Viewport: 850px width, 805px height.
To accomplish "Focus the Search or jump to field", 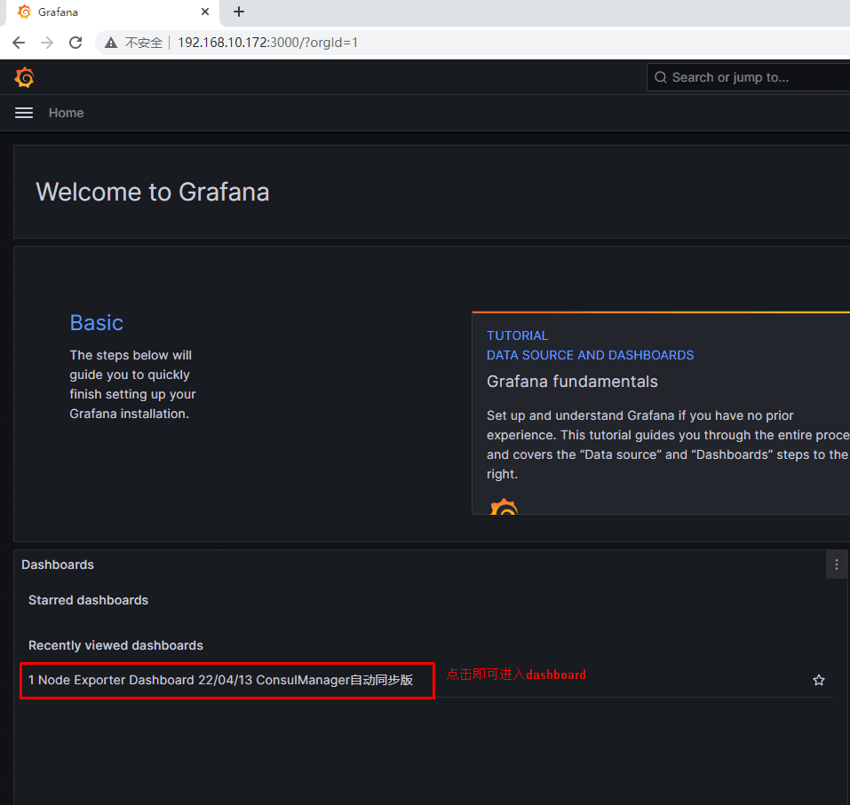I will coord(748,77).
